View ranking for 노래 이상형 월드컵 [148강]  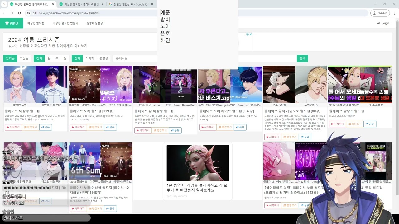(96, 208)
